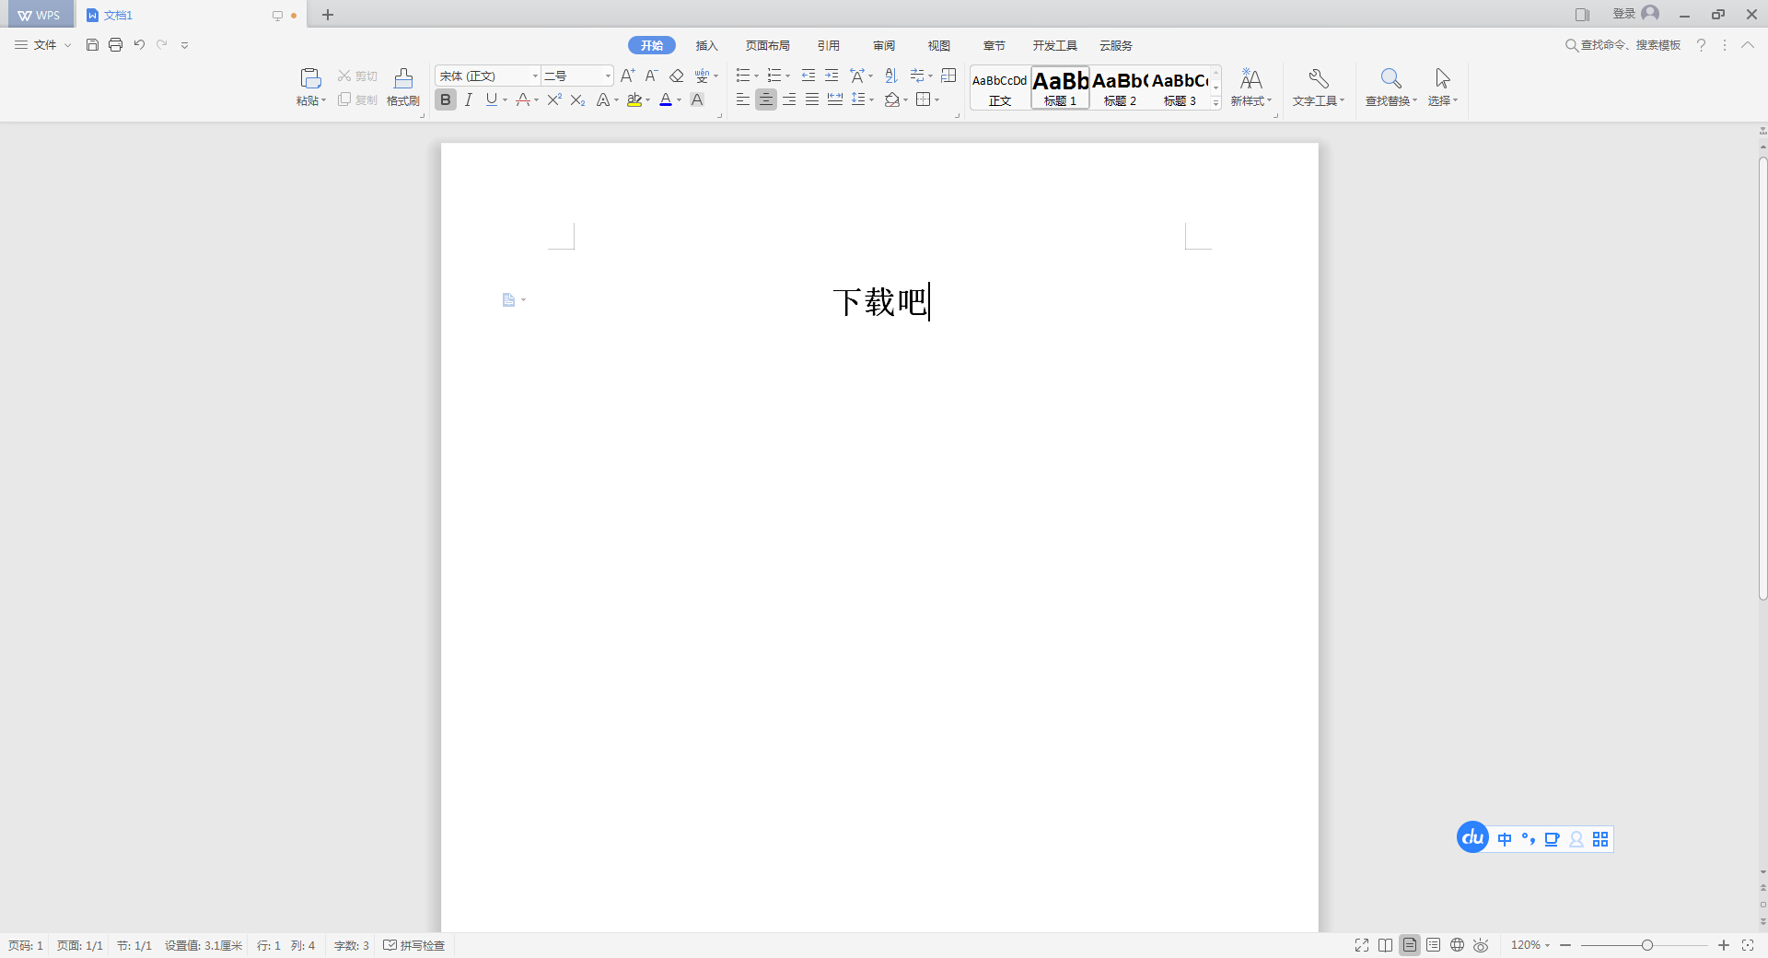
Task: Switch to the 插入 ribbon tab
Action: [x=706, y=44]
